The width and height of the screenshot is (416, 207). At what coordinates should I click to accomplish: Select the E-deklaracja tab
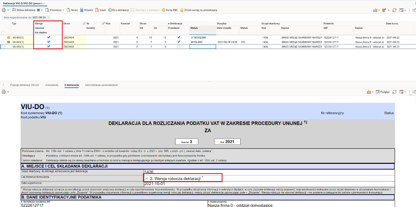tap(71, 85)
